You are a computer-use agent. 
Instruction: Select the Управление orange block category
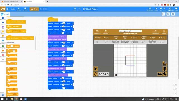pos(3,36)
